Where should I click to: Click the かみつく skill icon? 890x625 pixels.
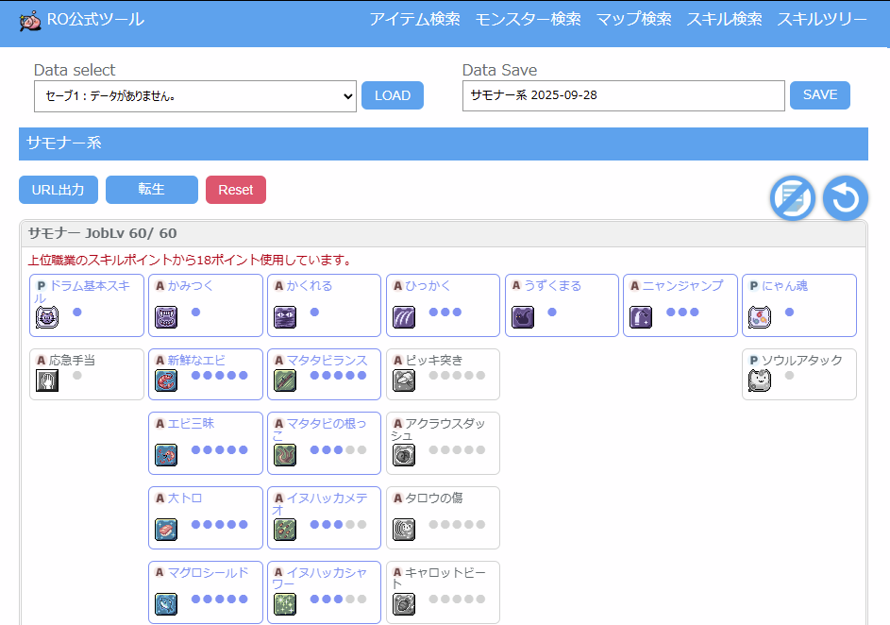(x=166, y=317)
